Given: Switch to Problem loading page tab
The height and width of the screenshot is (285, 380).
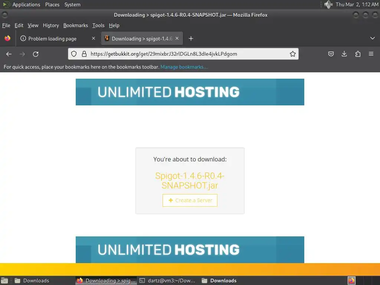Looking at the screenshot, I should 58,39.
